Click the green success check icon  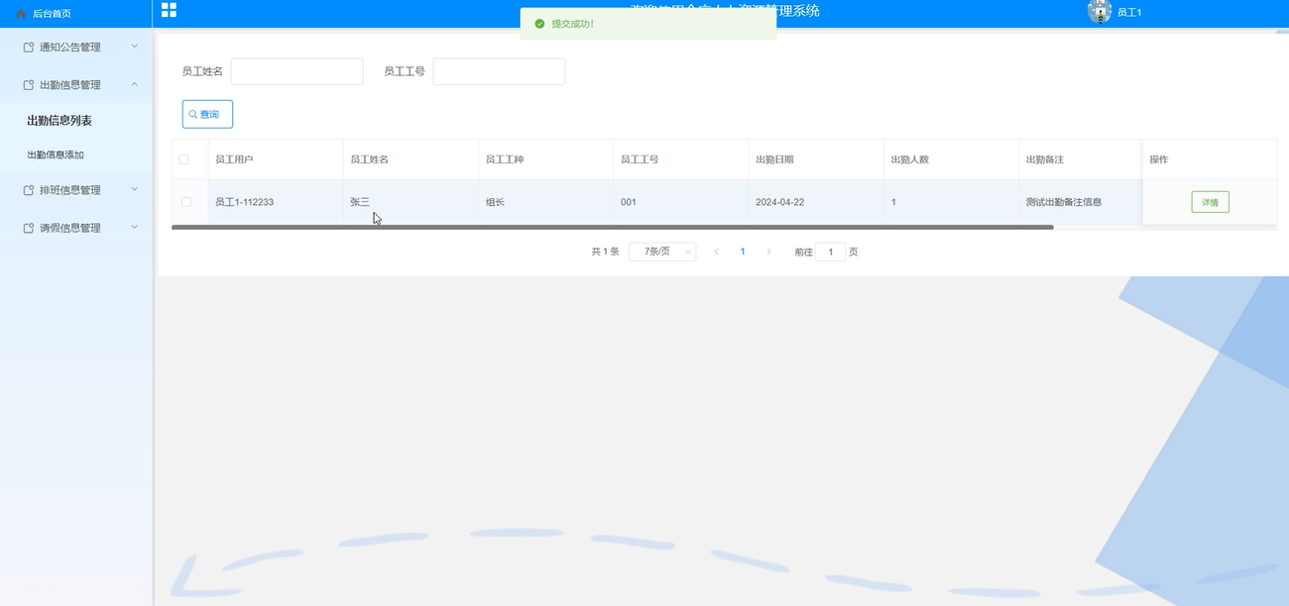click(x=539, y=23)
